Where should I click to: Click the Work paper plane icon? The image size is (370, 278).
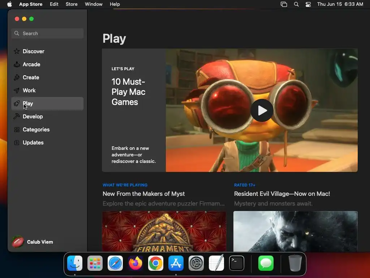17,90
